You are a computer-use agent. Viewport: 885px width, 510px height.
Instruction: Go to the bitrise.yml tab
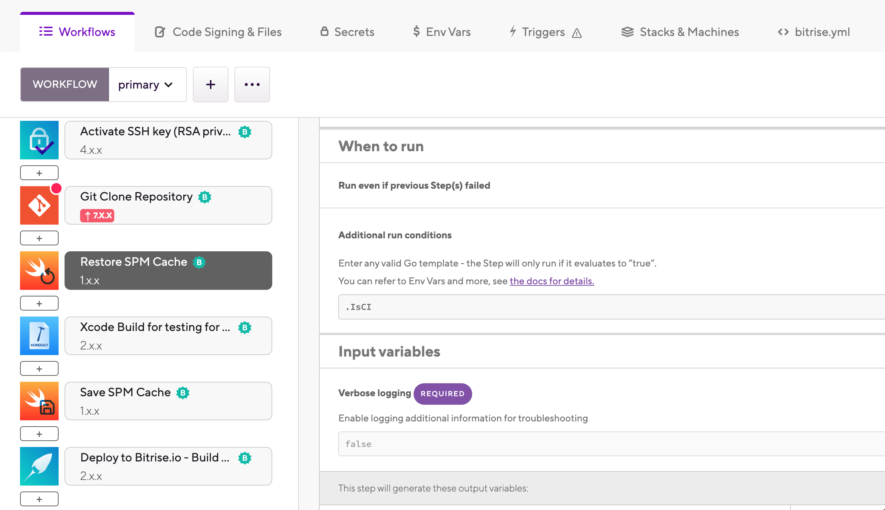pos(814,32)
